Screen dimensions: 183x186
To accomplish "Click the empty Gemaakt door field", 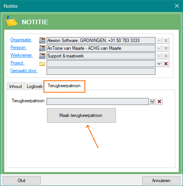I will coord(101,71).
